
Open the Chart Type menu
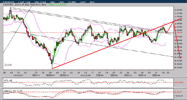coord(24,2)
